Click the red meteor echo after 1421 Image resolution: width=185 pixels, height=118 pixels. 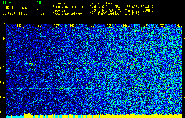click(x=28, y=63)
